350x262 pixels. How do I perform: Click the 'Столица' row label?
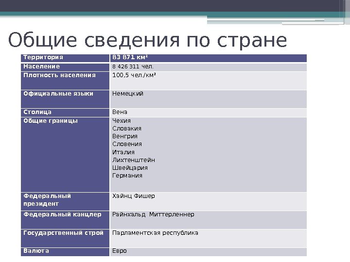65,113
